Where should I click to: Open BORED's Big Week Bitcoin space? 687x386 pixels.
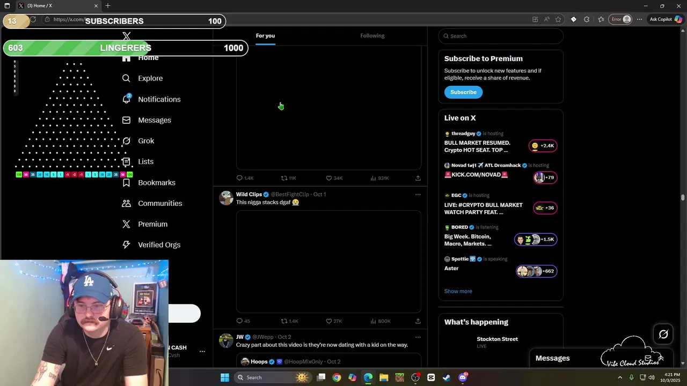[501, 236]
